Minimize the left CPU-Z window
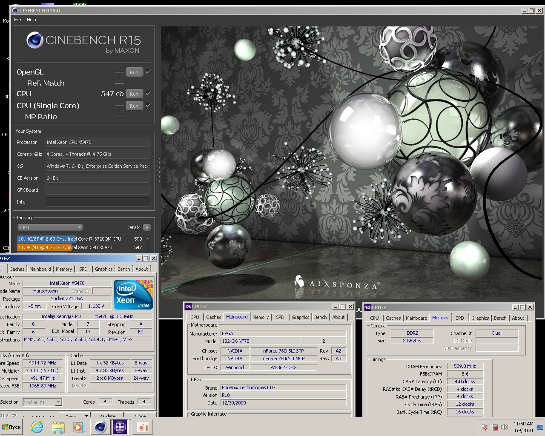The image size is (545, 436). (x=139, y=258)
